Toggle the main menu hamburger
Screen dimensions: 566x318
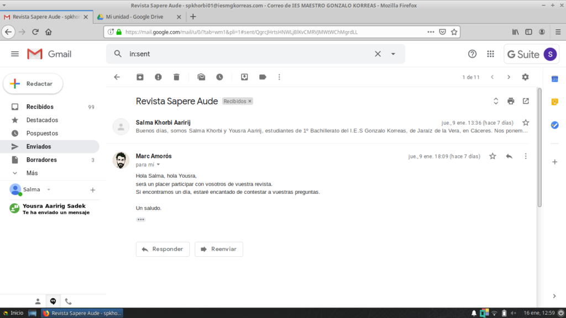(x=15, y=54)
